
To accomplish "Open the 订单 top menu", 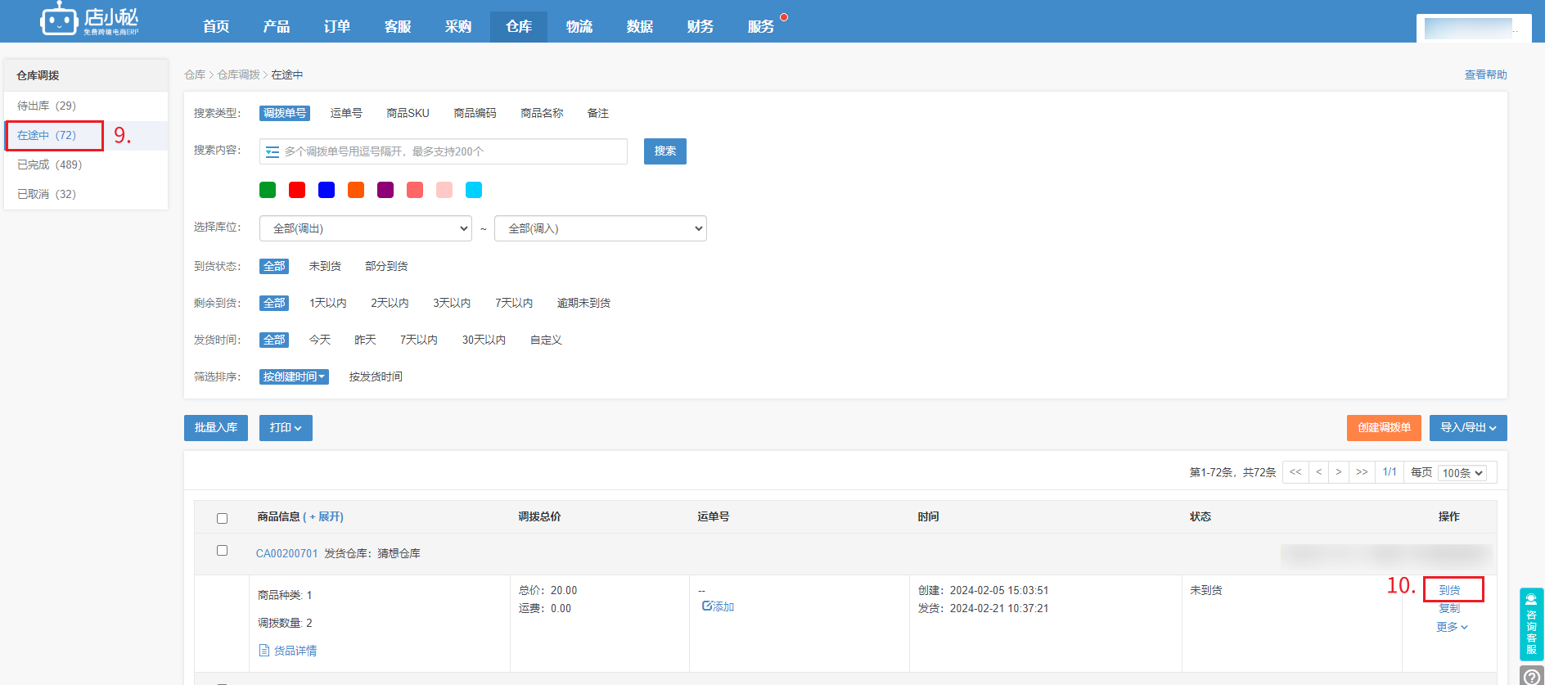I will [x=337, y=26].
